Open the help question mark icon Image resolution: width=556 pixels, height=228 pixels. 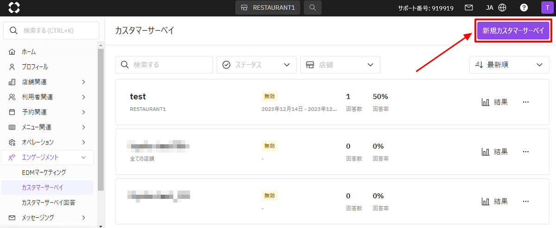(x=524, y=8)
